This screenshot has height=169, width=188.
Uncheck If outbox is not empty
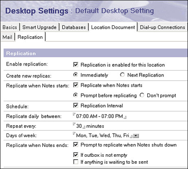coord(76,155)
